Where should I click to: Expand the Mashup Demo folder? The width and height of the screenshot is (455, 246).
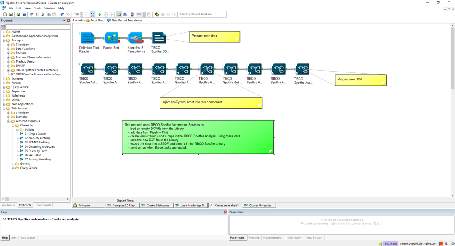point(9,62)
